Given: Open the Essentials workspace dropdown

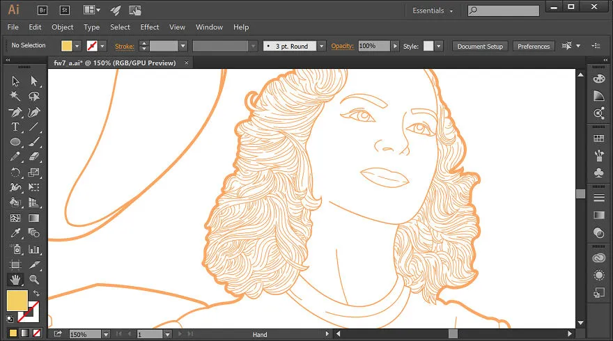Looking at the screenshot, I should tap(433, 10).
